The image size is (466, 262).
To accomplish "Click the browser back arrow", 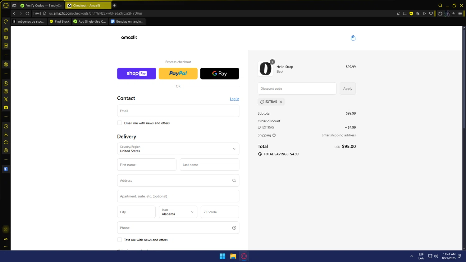I will [x=14, y=13].
